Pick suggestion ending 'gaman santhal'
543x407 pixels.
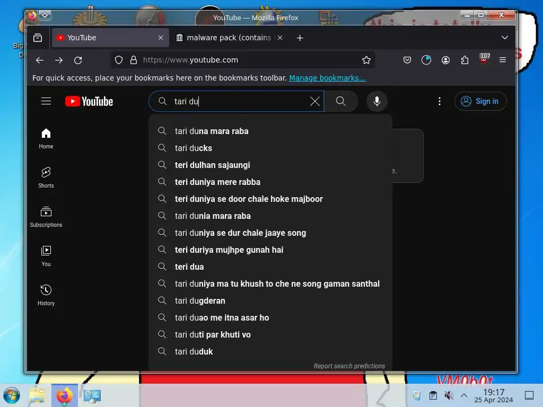270,284
